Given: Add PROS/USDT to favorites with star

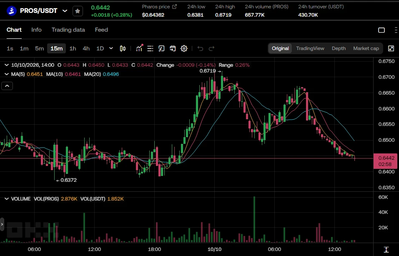Looking at the screenshot, I should point(78,11).
